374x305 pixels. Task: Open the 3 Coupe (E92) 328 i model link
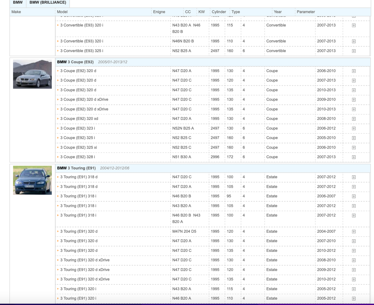pyautogui.click(x=78, y=157)
